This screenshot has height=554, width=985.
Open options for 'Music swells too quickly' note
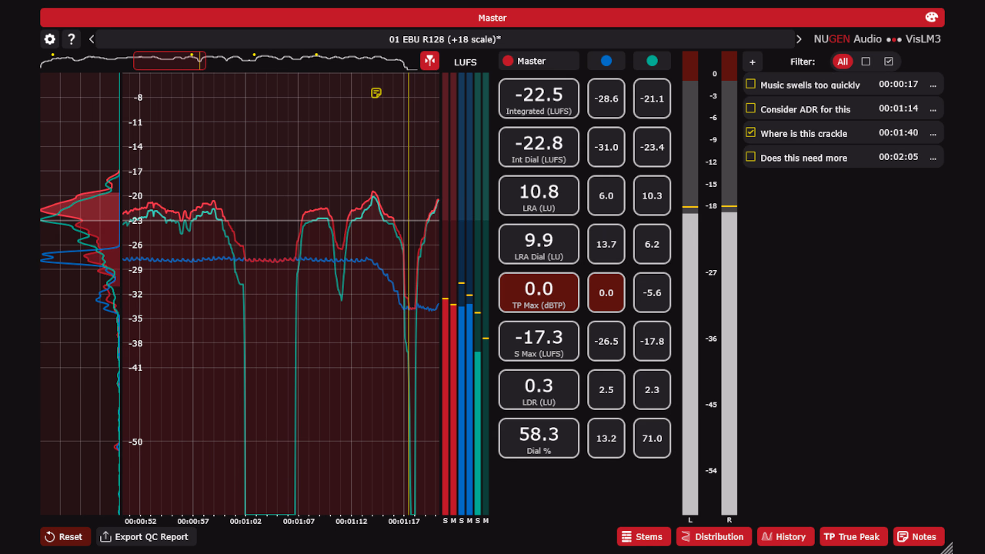tap(933, 85)
